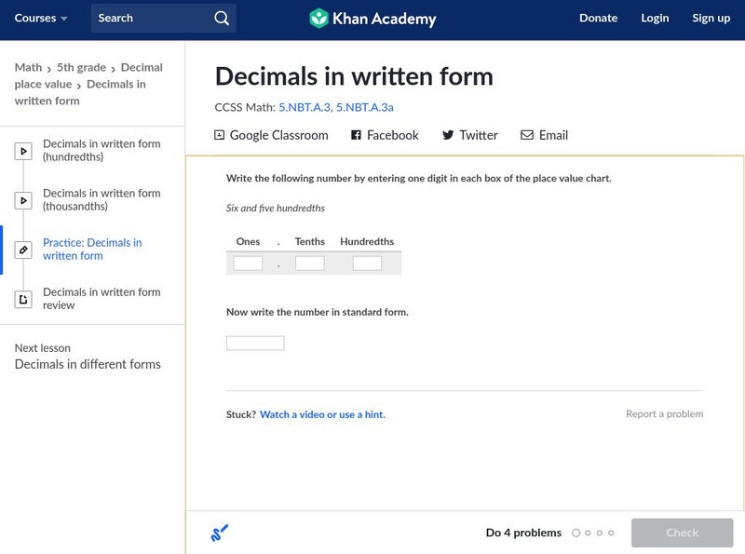
Task: Click the first progress dot near Check
Action: tap(575, 534)
